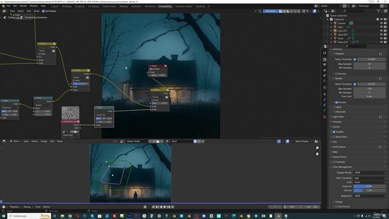Click the Play animation button

(x=165, y=207)
